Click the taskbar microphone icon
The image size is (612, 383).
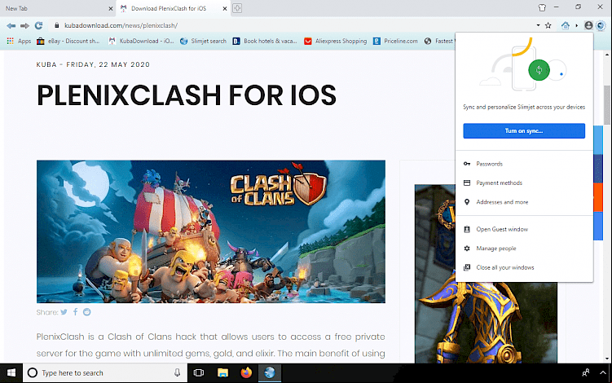[177, 373]
